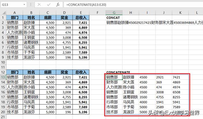Click the CONCATENATE label cell in row 12
Viewport: 203px width, 119px height.
click(118, 72)
